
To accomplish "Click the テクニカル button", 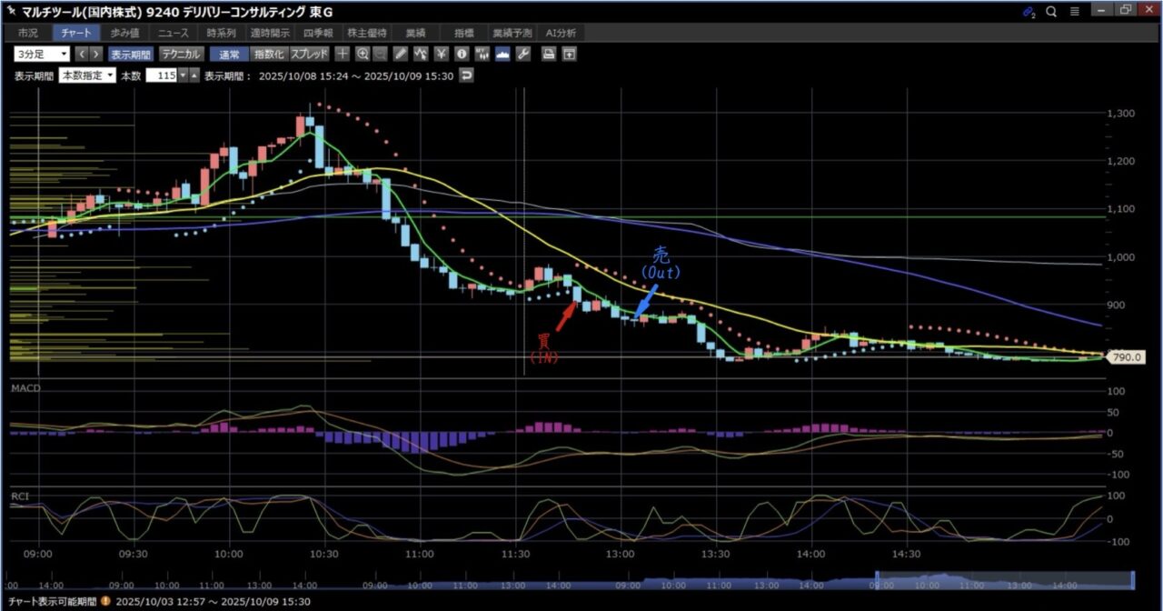I will pos(182,54).
